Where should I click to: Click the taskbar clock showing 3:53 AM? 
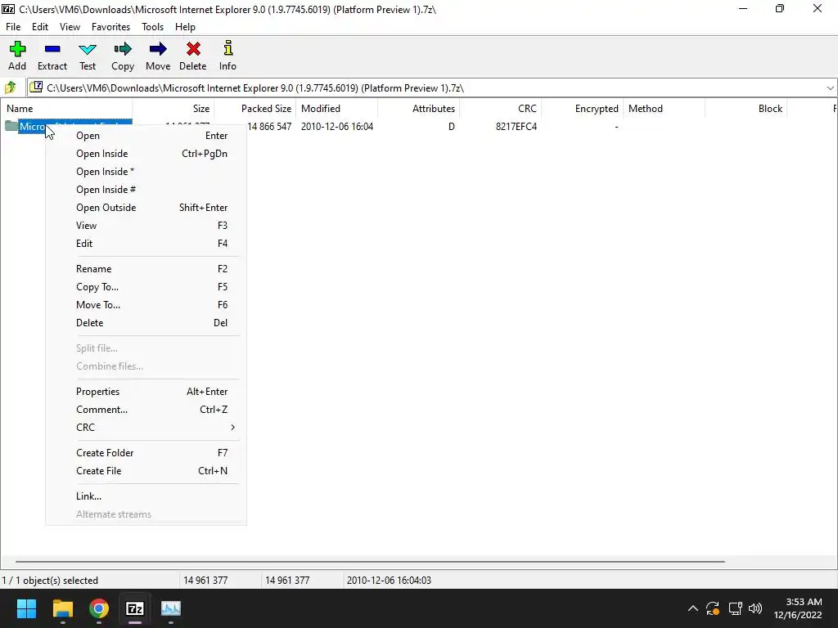[x=798, y=608]
